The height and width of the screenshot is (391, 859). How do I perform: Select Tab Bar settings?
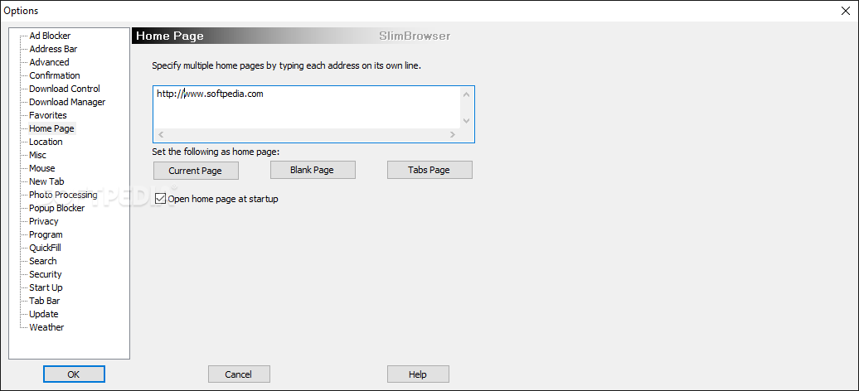[45, 301]
